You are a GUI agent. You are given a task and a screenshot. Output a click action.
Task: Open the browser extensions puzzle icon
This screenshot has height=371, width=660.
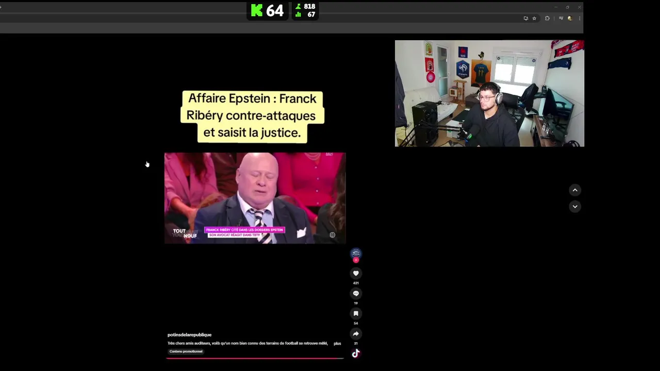(x=547, y=18)
